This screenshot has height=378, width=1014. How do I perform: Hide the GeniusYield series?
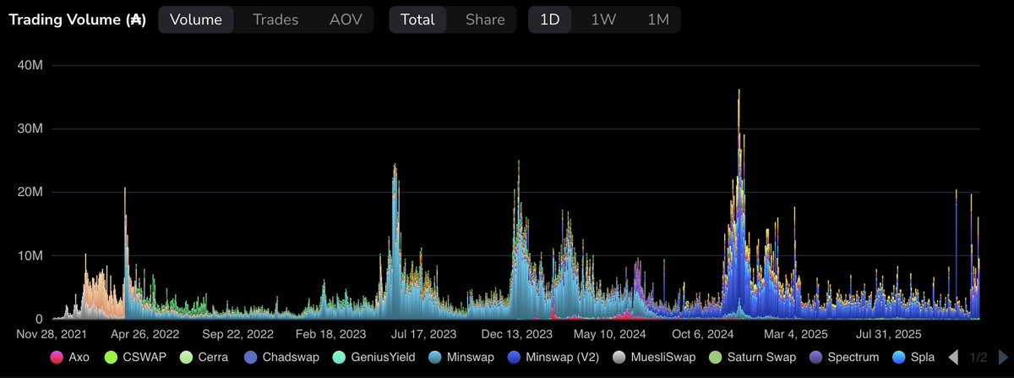click(x=373, y=358)
